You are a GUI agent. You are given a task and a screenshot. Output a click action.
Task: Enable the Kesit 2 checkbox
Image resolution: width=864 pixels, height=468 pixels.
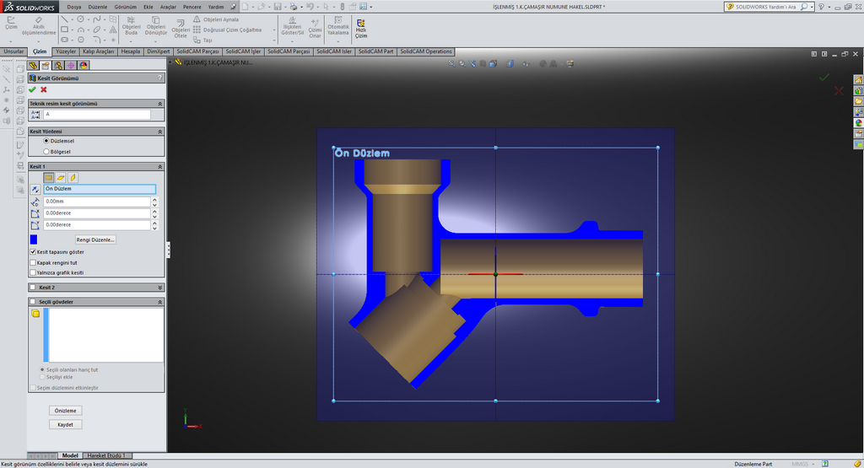(33, 288)
